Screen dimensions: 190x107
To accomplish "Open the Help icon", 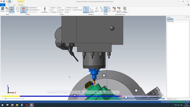I will click(x=189, y=5).
